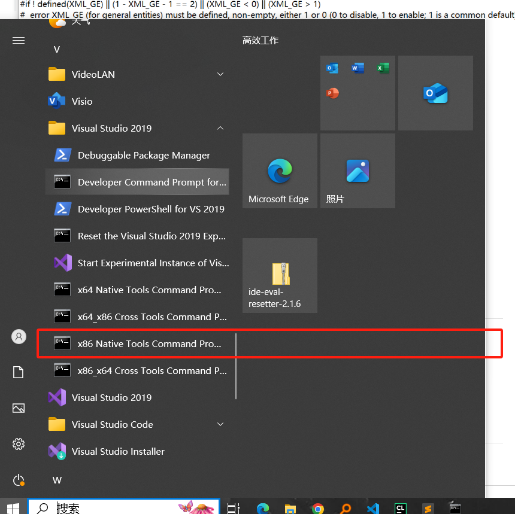Open CLion from the taskbar

pyautogui.click(x=401, y=509)
